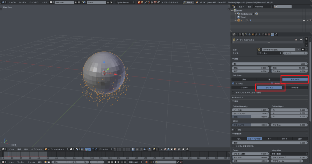Open the Material properties sphere icon
Viewport: 312px width, 164px height.
(266, 34)
